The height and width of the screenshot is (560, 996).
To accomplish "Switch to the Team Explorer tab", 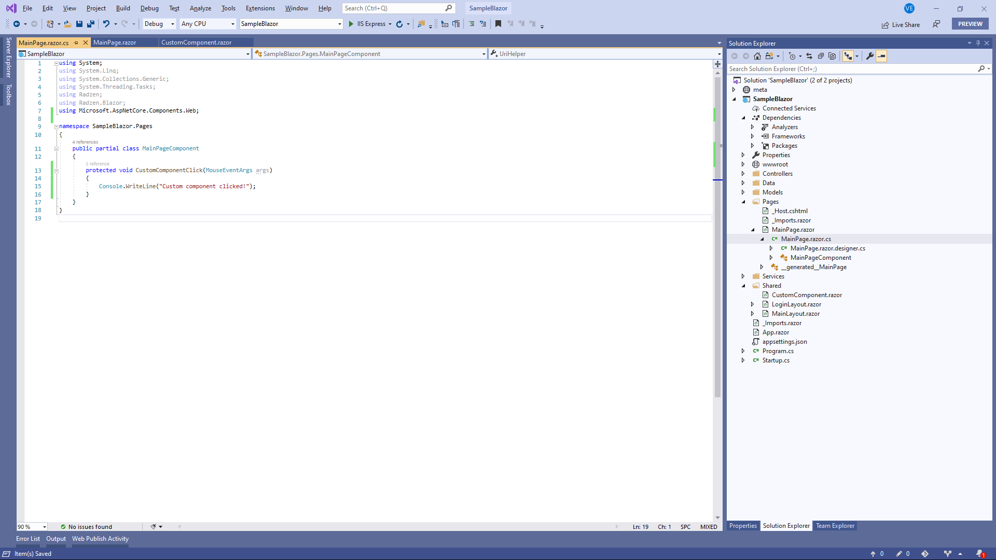I will tap(835, 526).
